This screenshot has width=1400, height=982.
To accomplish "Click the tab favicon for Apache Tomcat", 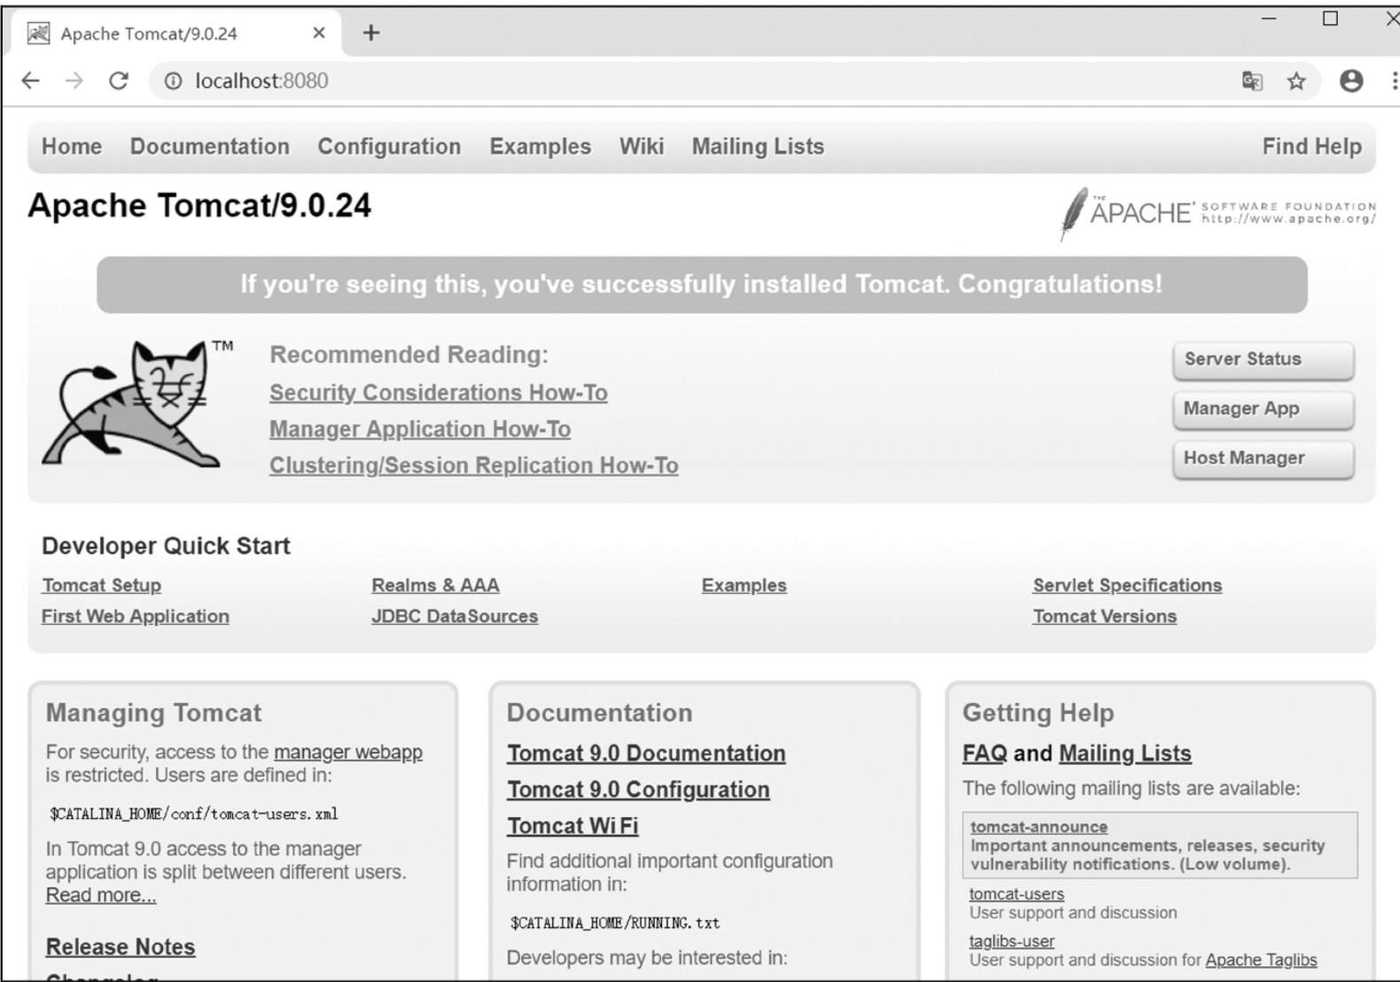I will coord(38,34).
